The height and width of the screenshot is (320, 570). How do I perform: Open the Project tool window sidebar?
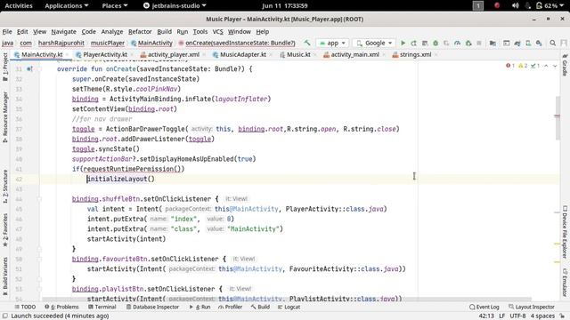pos(5,67)
